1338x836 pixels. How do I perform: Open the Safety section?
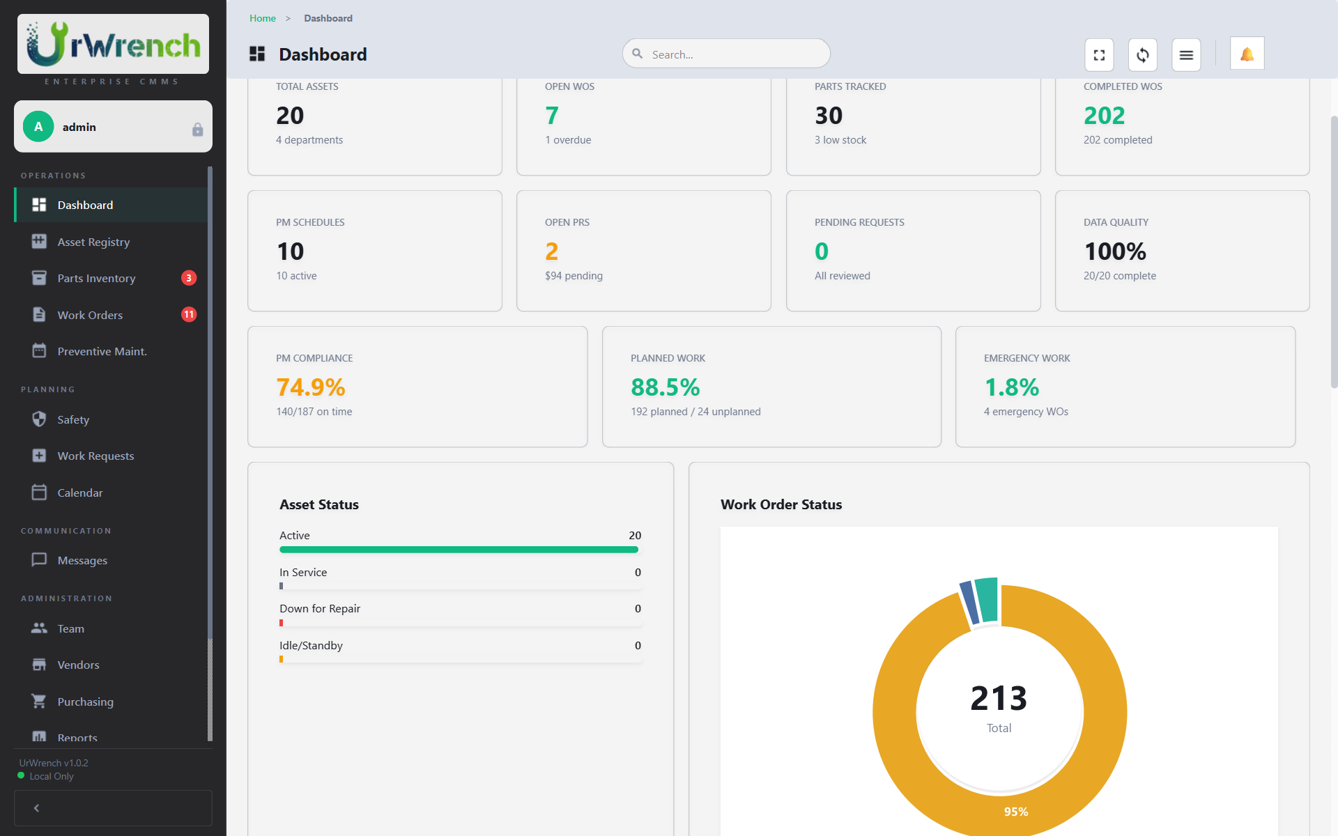(x=72, y=419)
